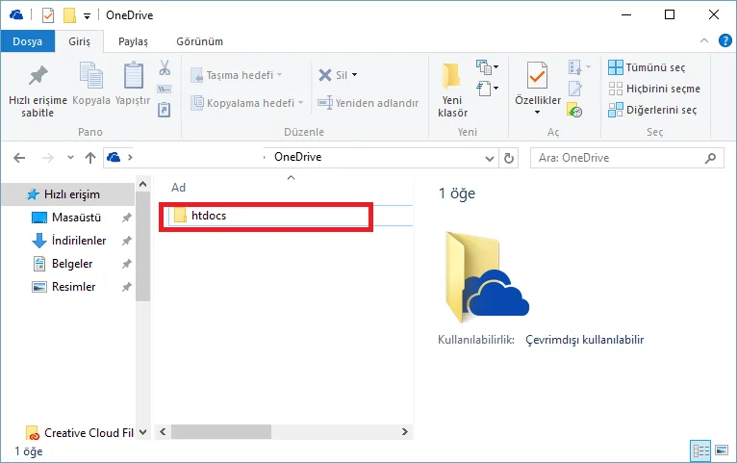Click the OneDrive folder preview thumbnail
Screen dimensions: 737x463
click(487, 277)
